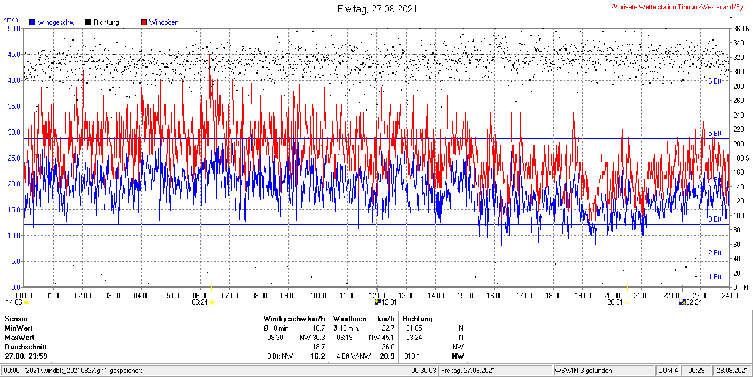Viewport: 753px width, 377px height.
Task: Click the '50.0' top scale value
Action: click(14, 28)
